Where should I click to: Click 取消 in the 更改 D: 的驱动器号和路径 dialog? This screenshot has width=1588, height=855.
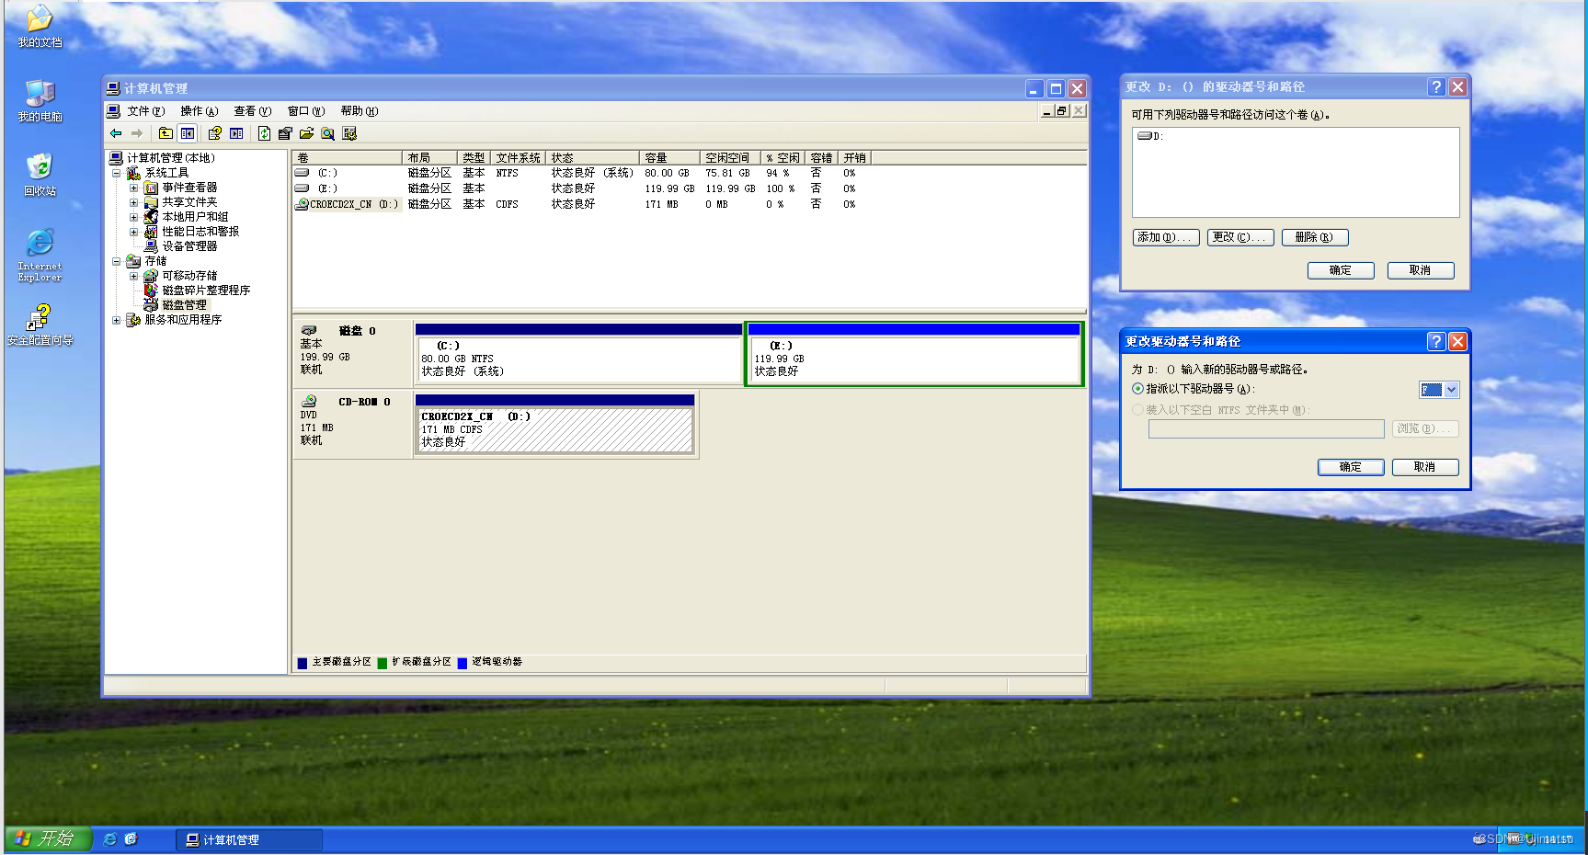[1421, 270]
